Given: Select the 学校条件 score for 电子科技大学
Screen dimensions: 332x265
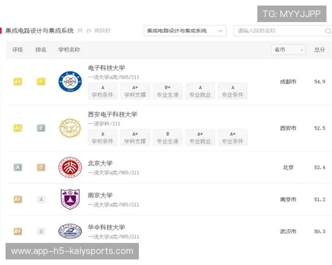Looking at the screenshot, I should pyautogui.click(x=102, y=91).
